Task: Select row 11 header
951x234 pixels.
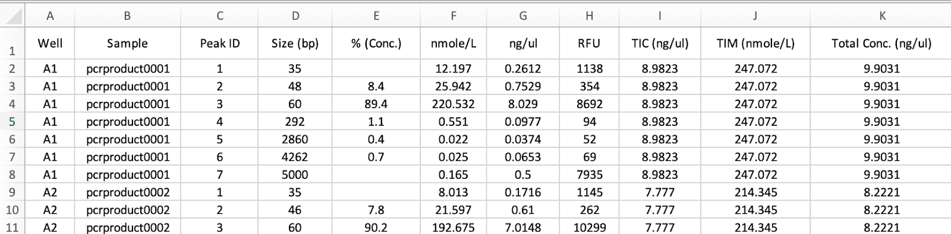Action: tap(12, 227)
